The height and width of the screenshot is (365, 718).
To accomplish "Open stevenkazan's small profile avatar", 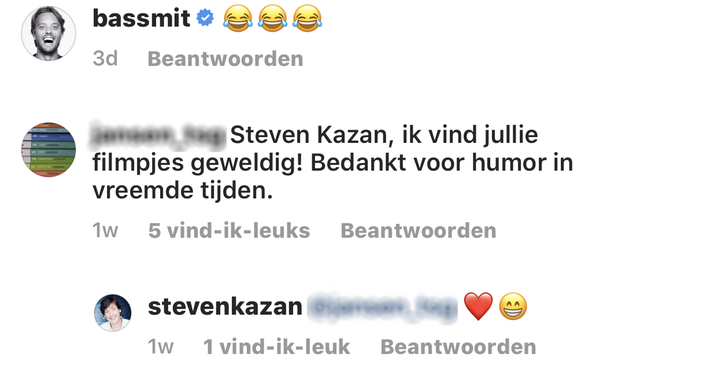I will tap(113, 312).
